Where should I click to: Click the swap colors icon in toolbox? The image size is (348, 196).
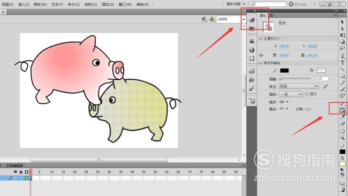tap(343, 175)
